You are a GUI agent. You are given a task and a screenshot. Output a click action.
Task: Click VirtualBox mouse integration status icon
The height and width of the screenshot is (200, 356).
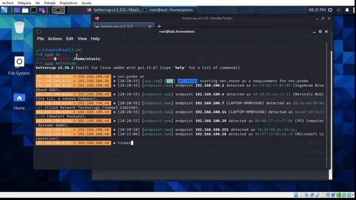coord(344,195)
